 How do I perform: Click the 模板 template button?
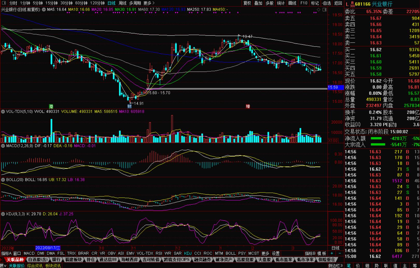322,254
